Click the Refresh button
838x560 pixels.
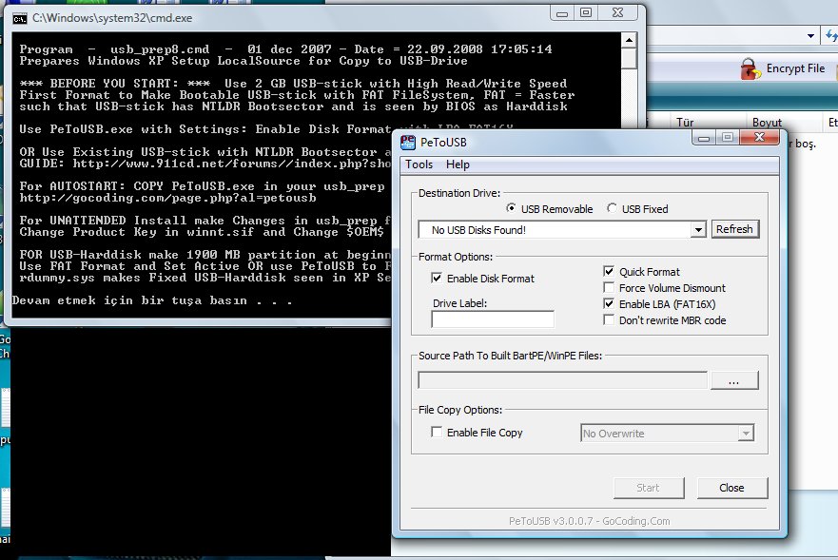pyautogui.click(x=735, y=229)
